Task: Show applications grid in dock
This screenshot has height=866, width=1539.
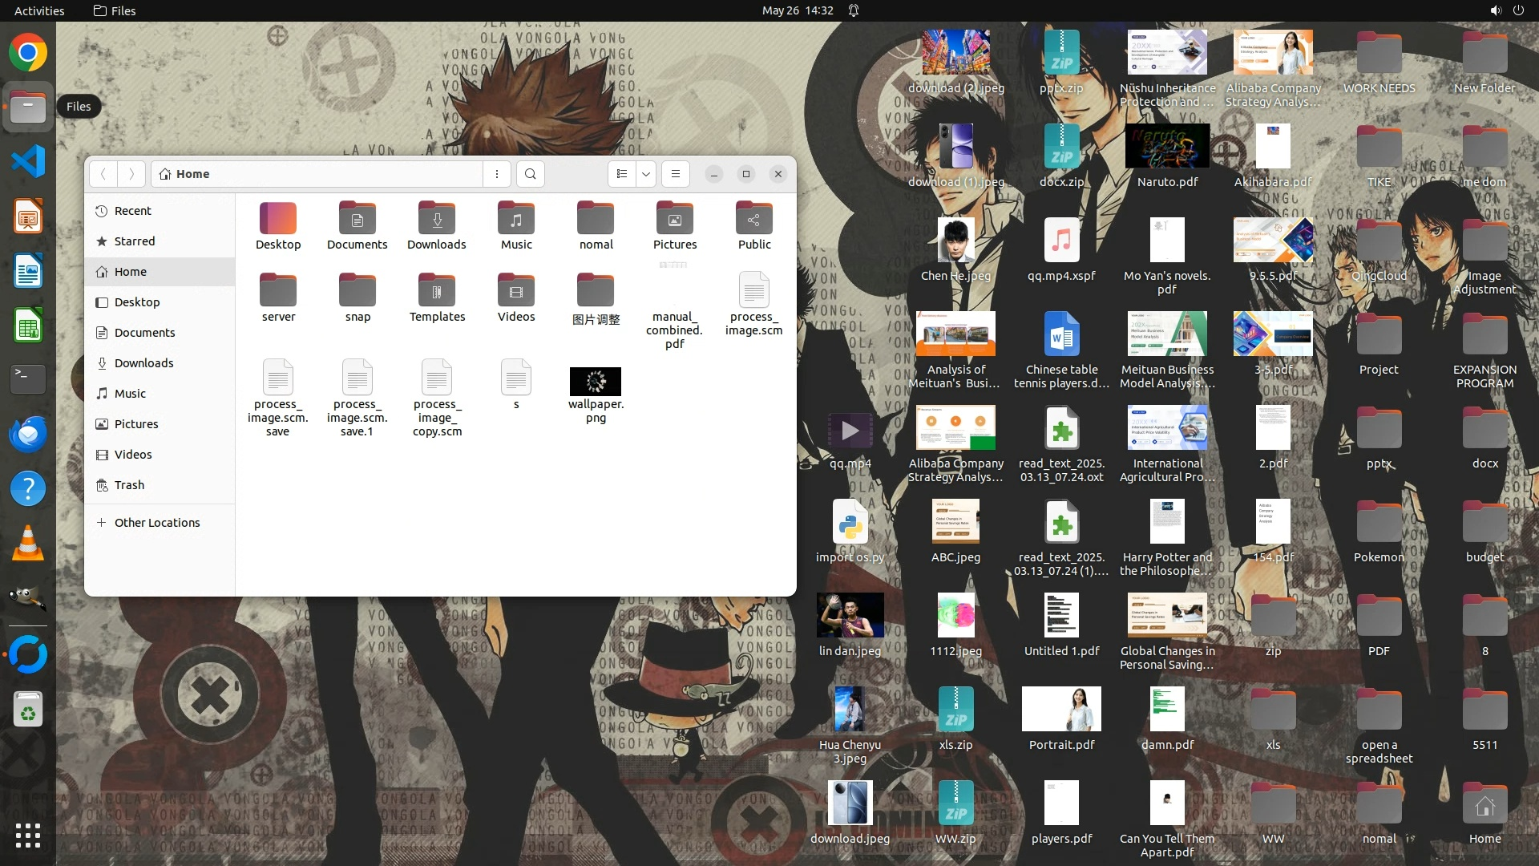Action: pyautogui.click(x=28, y=836)
